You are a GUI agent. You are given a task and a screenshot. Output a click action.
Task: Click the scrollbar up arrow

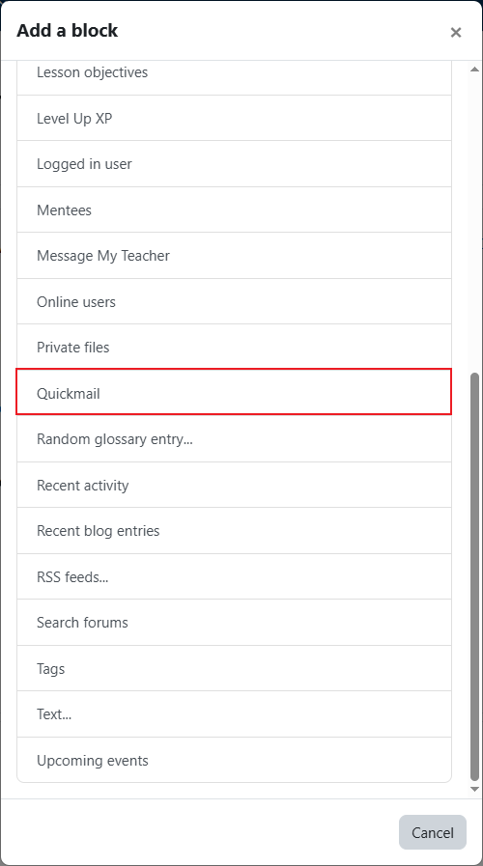tap(474, 70)
